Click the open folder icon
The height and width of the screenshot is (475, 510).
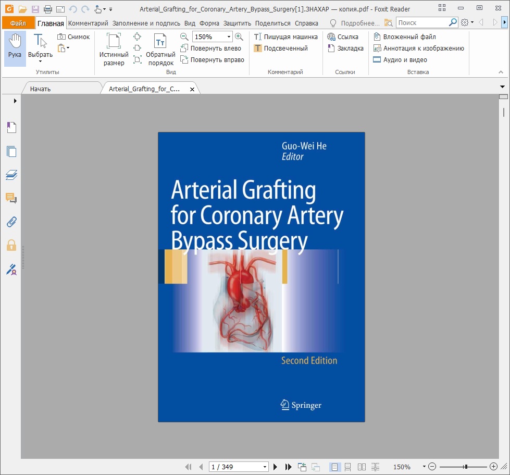point(22,9)
